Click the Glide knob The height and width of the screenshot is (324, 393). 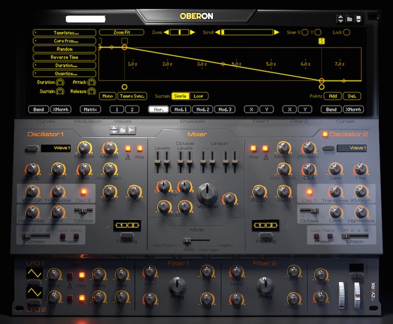[x=321, y=275]
